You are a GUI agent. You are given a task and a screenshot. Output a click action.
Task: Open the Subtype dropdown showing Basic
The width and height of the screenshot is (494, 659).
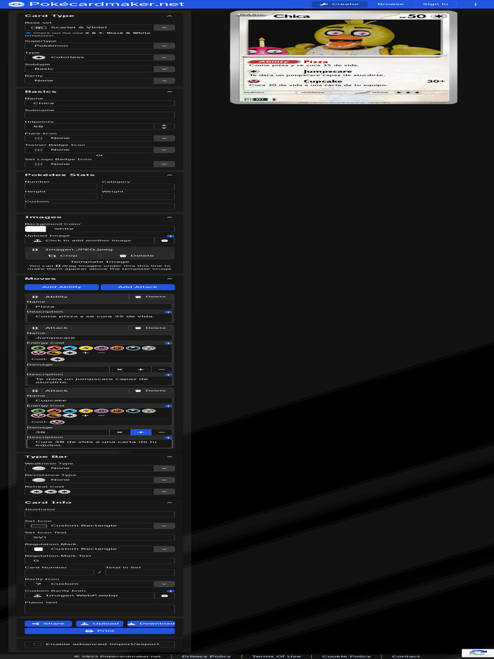(100, 70)
